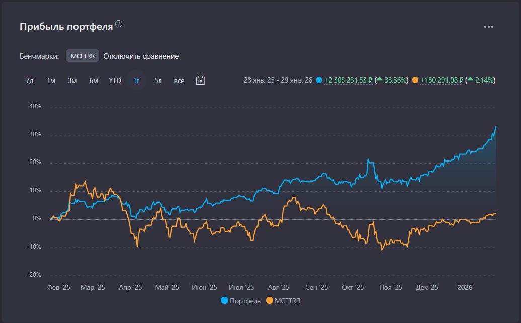Click Отключить сравнение link
The height and width of the screenshot is (323, 521).
tap(141, 56)
